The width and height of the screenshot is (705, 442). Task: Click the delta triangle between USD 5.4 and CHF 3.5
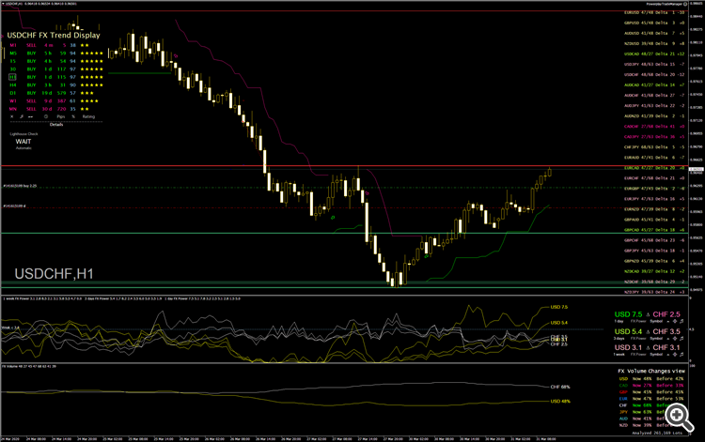648,331
